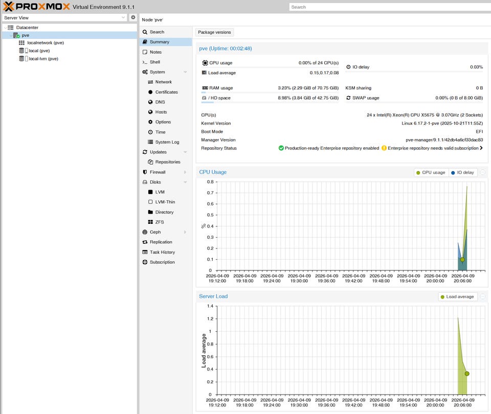
Task: Click the LVM square icon
Action: (150, 192)
